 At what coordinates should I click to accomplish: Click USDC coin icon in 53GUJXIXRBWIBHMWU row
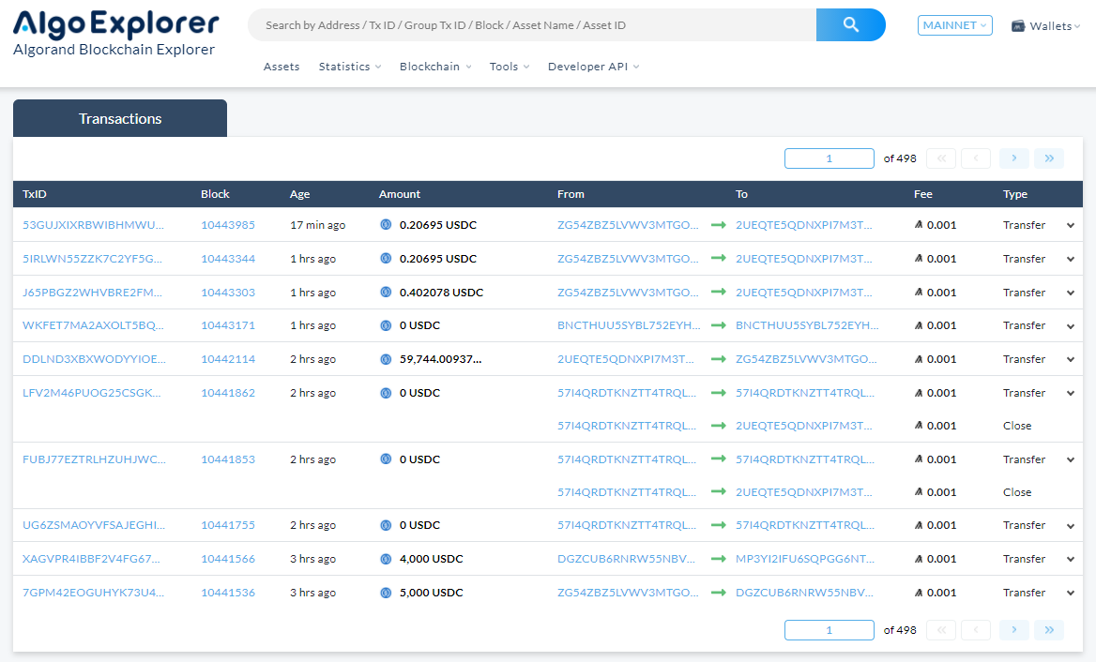(x=385, y=225)
